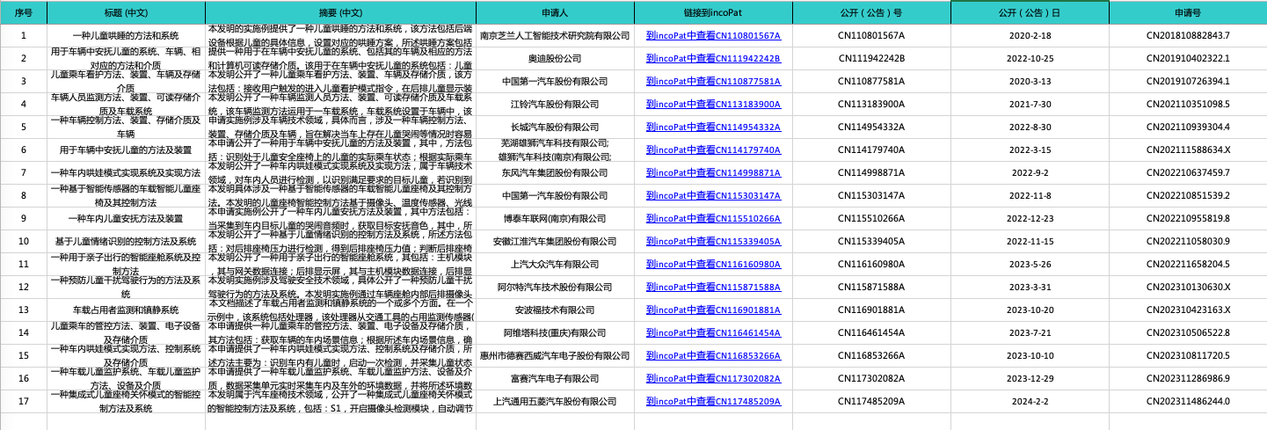Select publication date cell 2022-9-2
Viewport: 1267px width, 430px height.
pos(1030,173)
